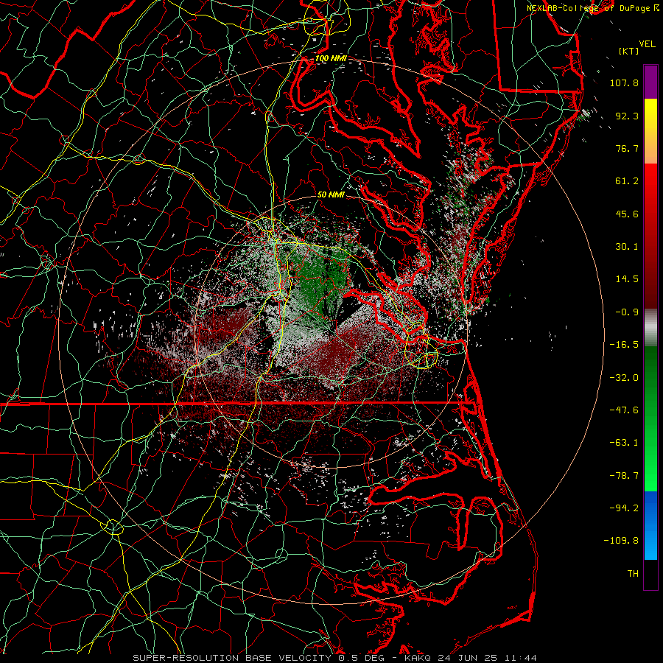
Task: Click the 14.5 velocity scale value
Action: pos(627,279)
